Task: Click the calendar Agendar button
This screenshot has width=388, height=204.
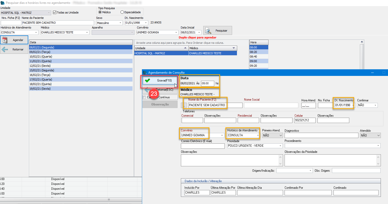Action: click(x=14, y=40)
